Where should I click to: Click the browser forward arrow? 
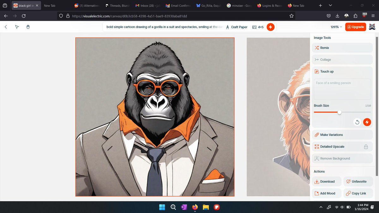15,16
